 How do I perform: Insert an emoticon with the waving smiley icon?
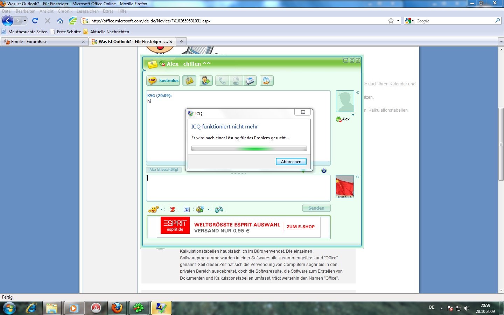pyautogui.click(x=153, y=209)
